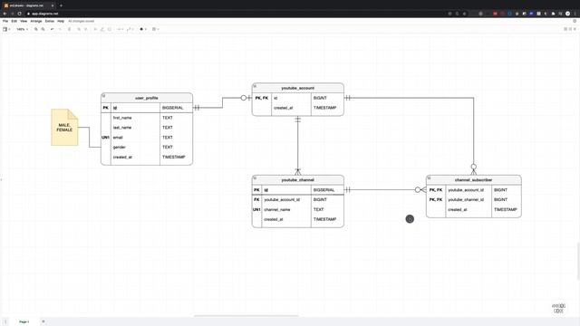
Task: Click the browser back button
Action: 5,14
